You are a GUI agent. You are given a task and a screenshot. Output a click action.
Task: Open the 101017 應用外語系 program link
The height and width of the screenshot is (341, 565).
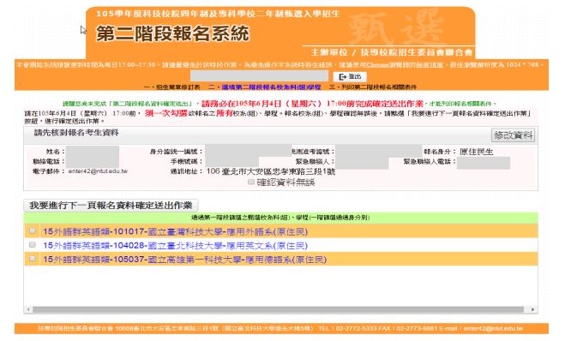(x=175, y=231)
